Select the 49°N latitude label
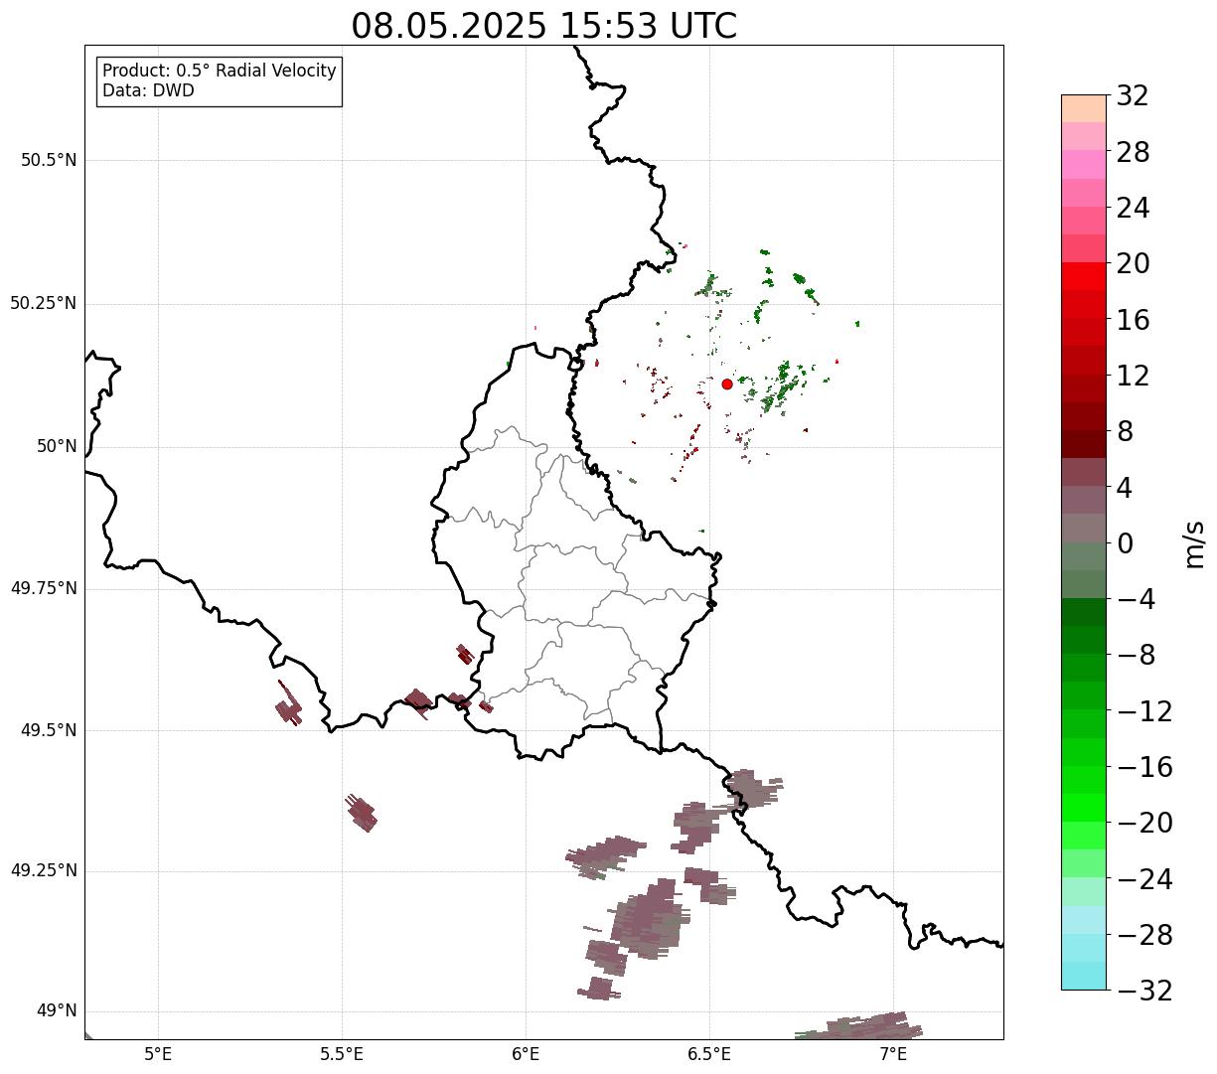 point(57,1011)
